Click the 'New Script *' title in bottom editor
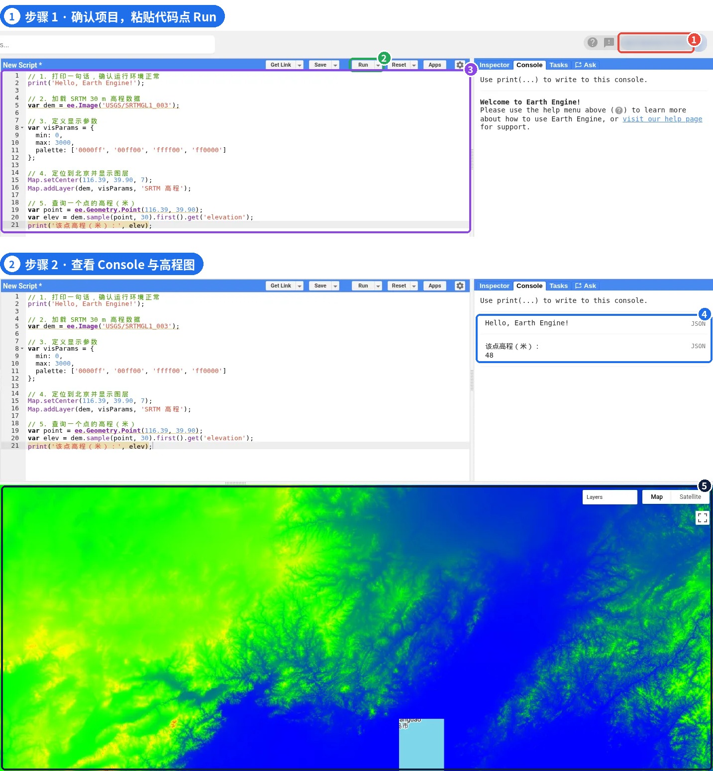713x771 pixels. (x=22, y=286)
